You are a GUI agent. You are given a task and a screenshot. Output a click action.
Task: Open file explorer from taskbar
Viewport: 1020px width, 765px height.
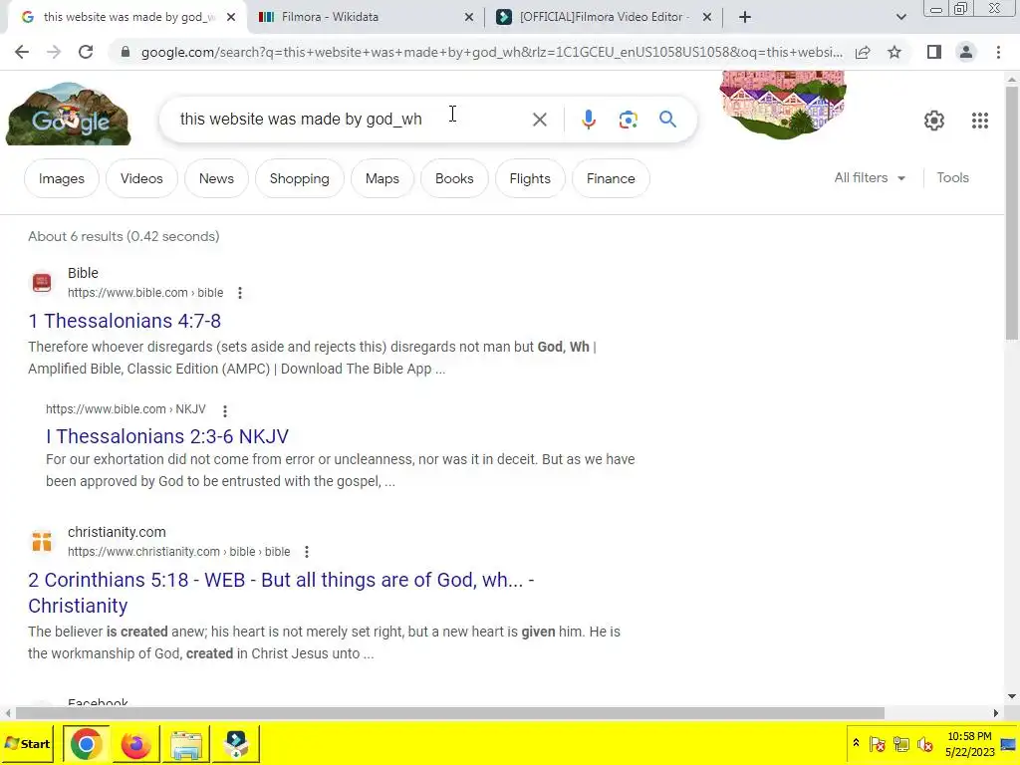click(186, 743)
